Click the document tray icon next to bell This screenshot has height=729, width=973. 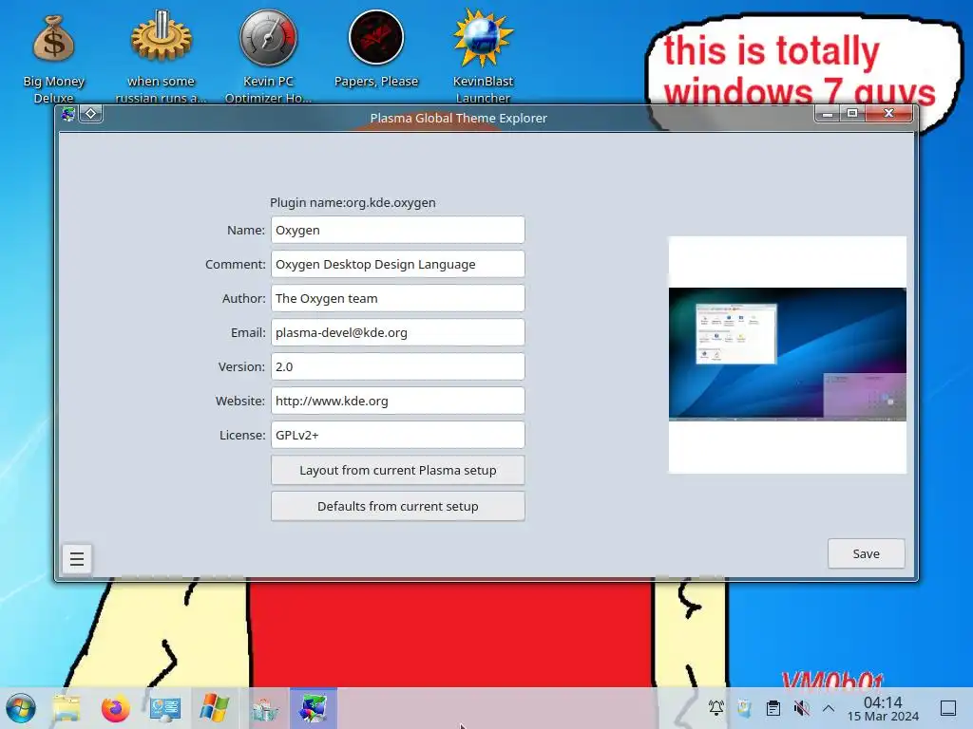tap(745, 708)
